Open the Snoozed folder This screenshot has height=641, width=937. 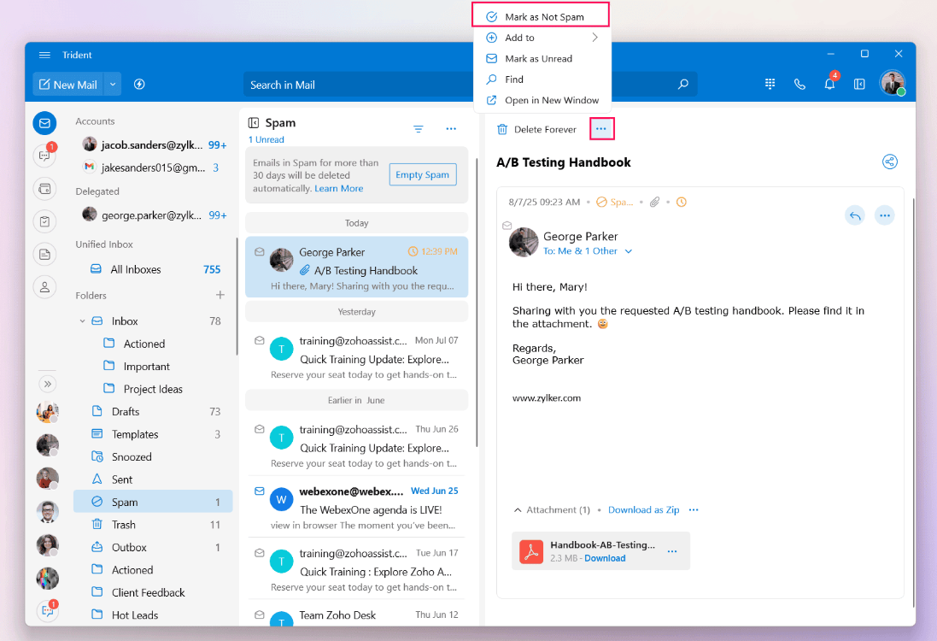point(153,457)
